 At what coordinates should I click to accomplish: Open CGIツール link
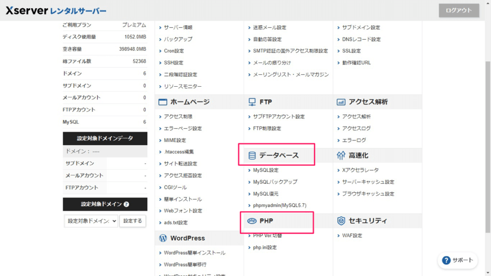(x=175, y=188)
